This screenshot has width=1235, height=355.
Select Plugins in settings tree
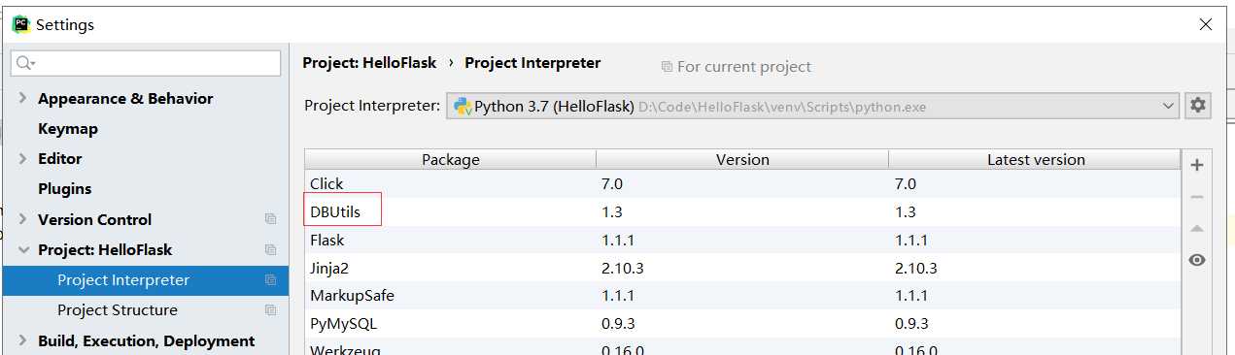coord(64,189)
